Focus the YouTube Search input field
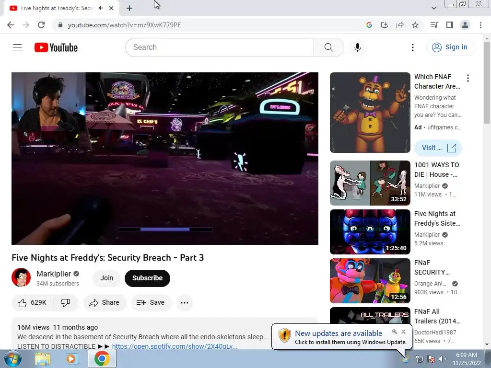491x368 pixels. click(x=220, y=47)
